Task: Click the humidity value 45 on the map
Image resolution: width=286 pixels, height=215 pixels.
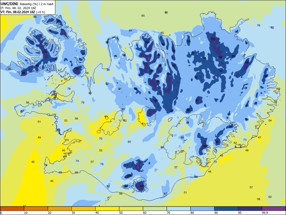Action: 52,181
